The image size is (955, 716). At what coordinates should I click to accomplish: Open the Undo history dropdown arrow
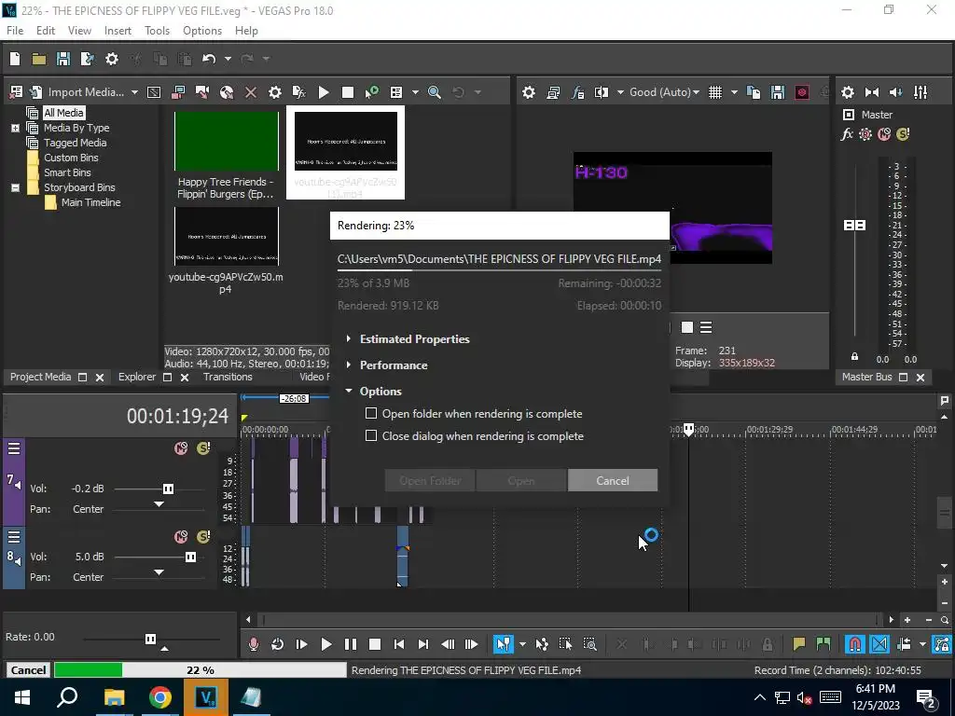click(228, 59)
